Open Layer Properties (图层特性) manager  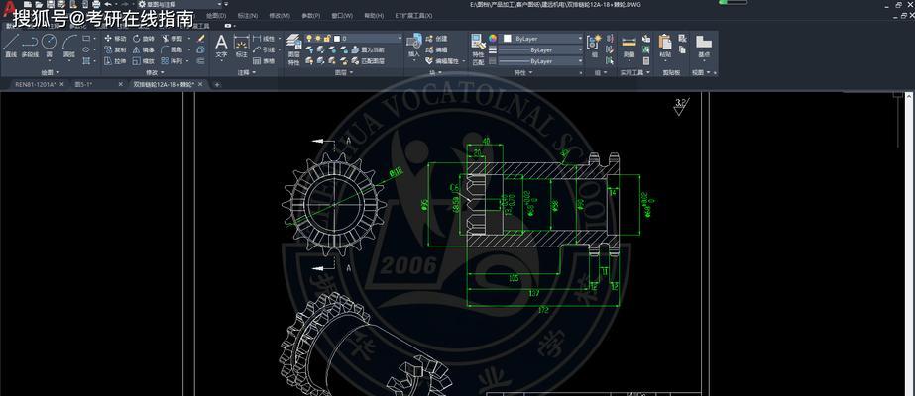293,49
